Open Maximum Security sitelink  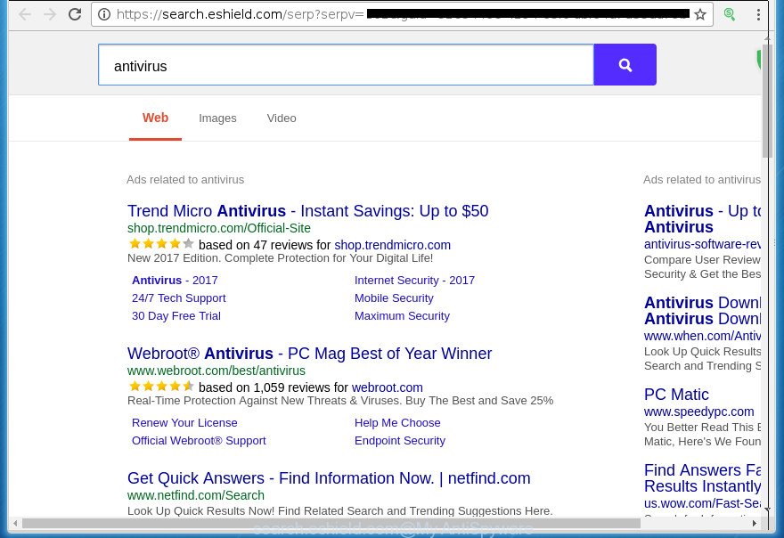pos(402,316)
